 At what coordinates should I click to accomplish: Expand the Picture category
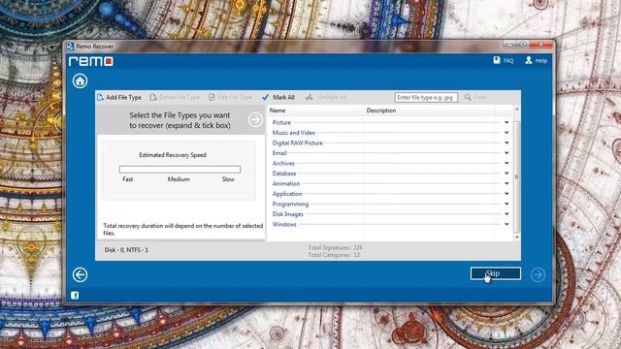point(507,123)
